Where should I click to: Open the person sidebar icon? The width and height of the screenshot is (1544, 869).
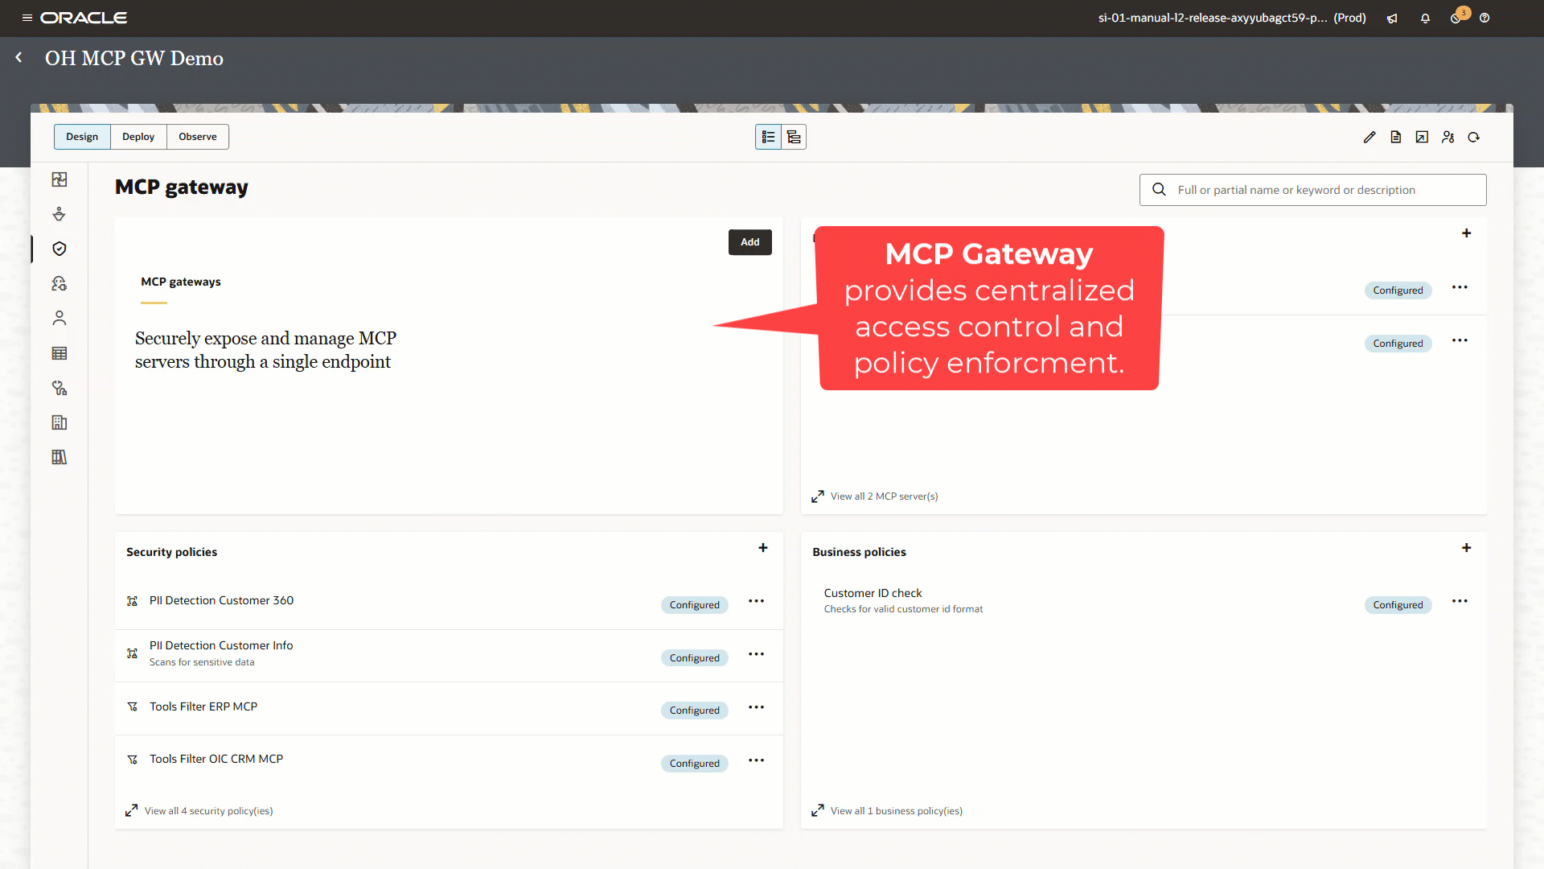click(x=60, y=319)
